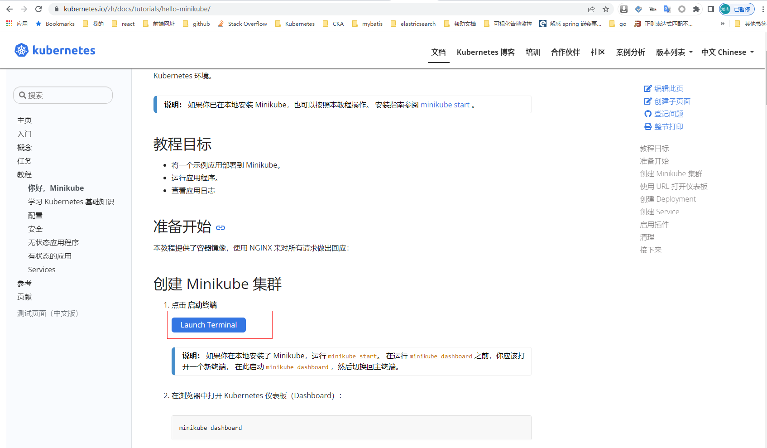The height and width of the screenshot is (448, 767).
Task: Share this page via address bar icon
Action: point(591,9)
